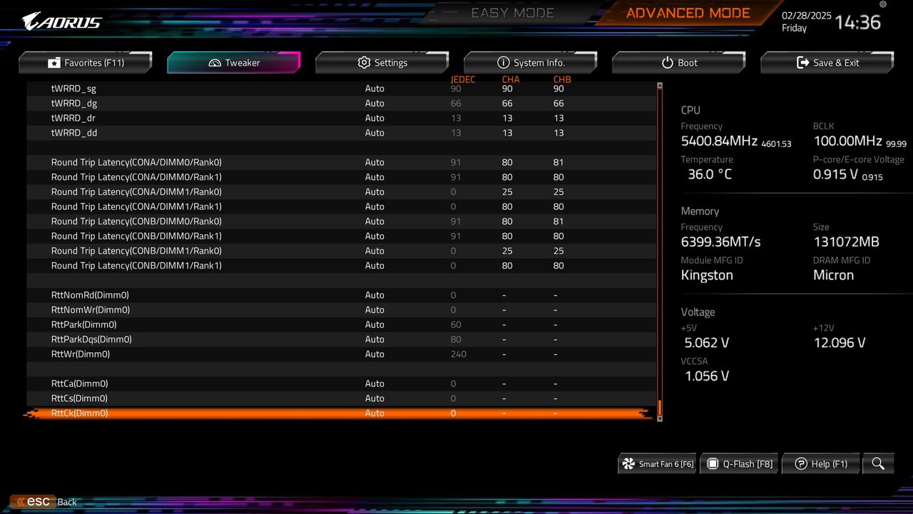
Task: Select Round Trip Latency CONA/DIMM0/Rank0 row
Action: [341, 162]
